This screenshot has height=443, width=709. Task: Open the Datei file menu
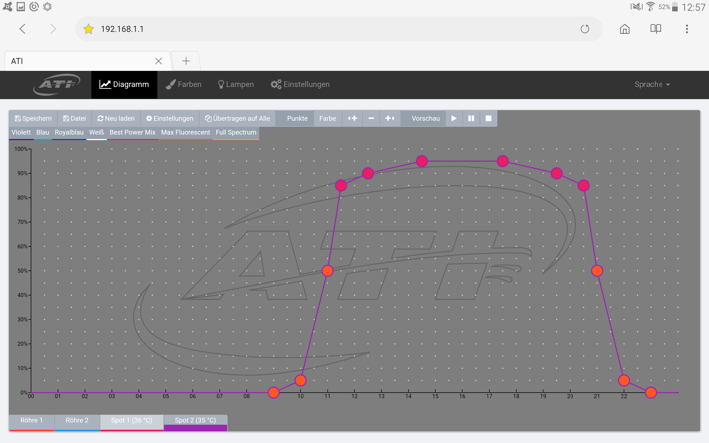click(x=75, y=119)
